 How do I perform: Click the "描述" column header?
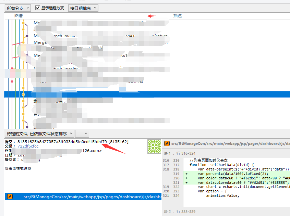(x=178, y=15)
